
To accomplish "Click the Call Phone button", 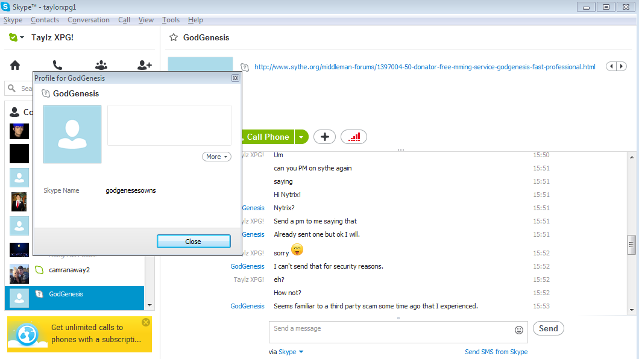I will [268, 137].
